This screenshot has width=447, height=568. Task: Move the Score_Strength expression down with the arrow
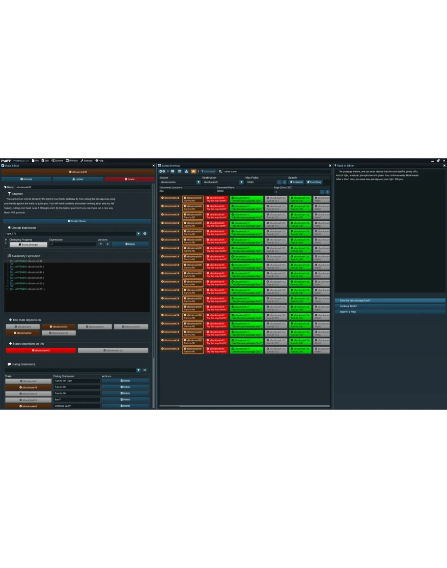(x=108, y=244)
